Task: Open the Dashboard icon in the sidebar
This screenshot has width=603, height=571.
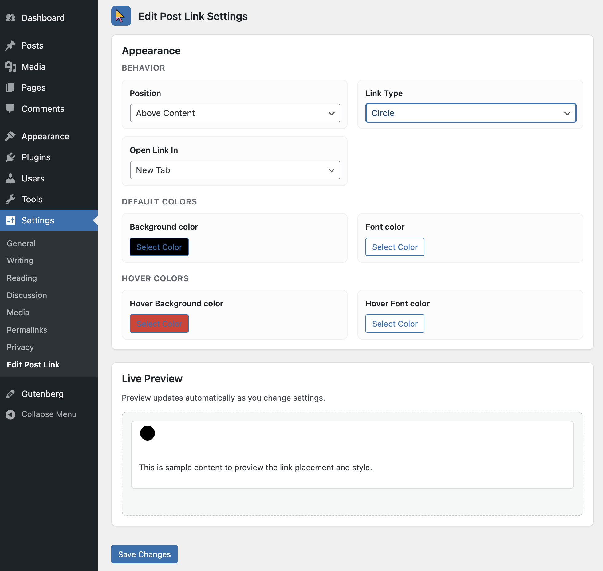Action: (10, 17)
